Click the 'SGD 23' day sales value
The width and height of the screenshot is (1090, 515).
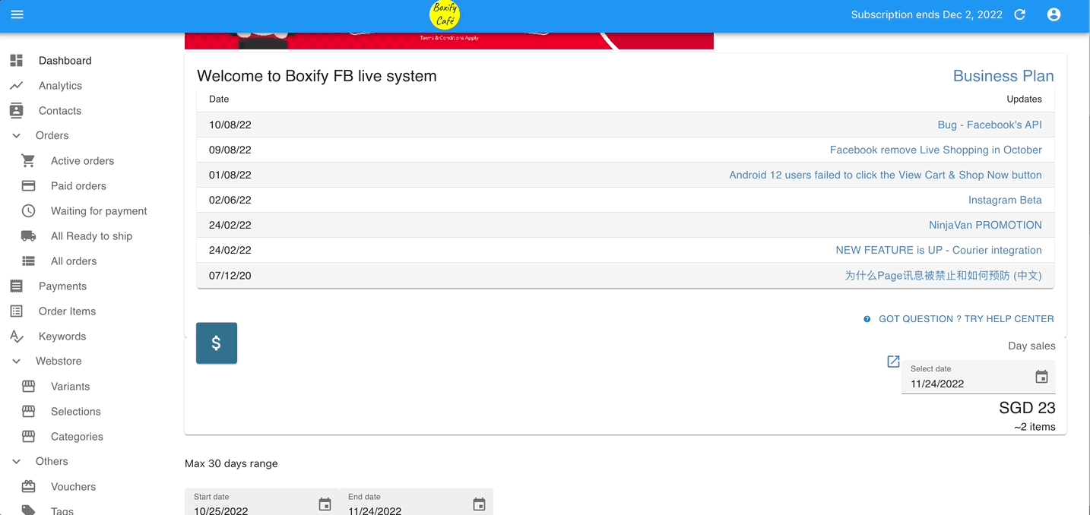pyautogui.click(x=1027, y=408)
